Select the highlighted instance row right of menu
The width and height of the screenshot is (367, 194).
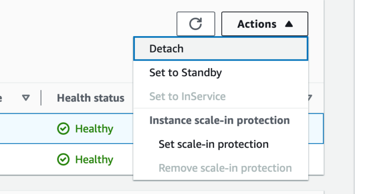316,129
